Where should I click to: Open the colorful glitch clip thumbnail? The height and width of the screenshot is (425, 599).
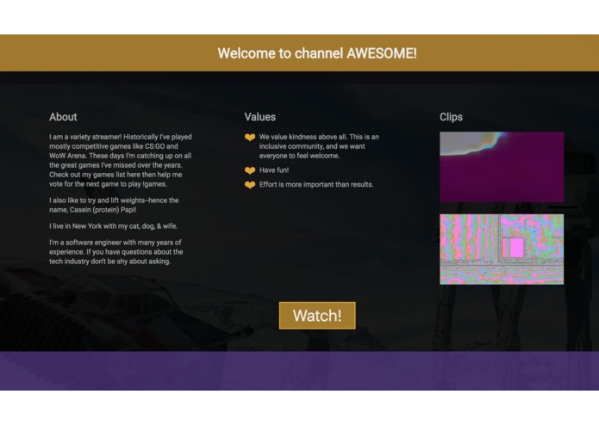coord(502,249)
